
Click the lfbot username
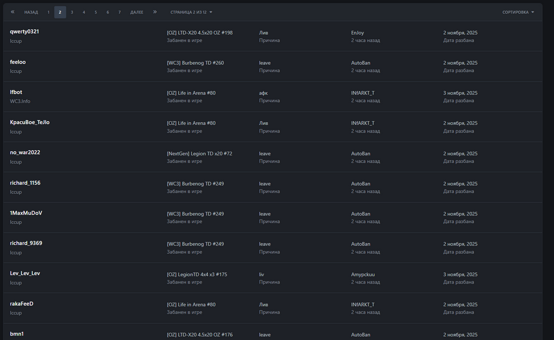pos(16,92)
